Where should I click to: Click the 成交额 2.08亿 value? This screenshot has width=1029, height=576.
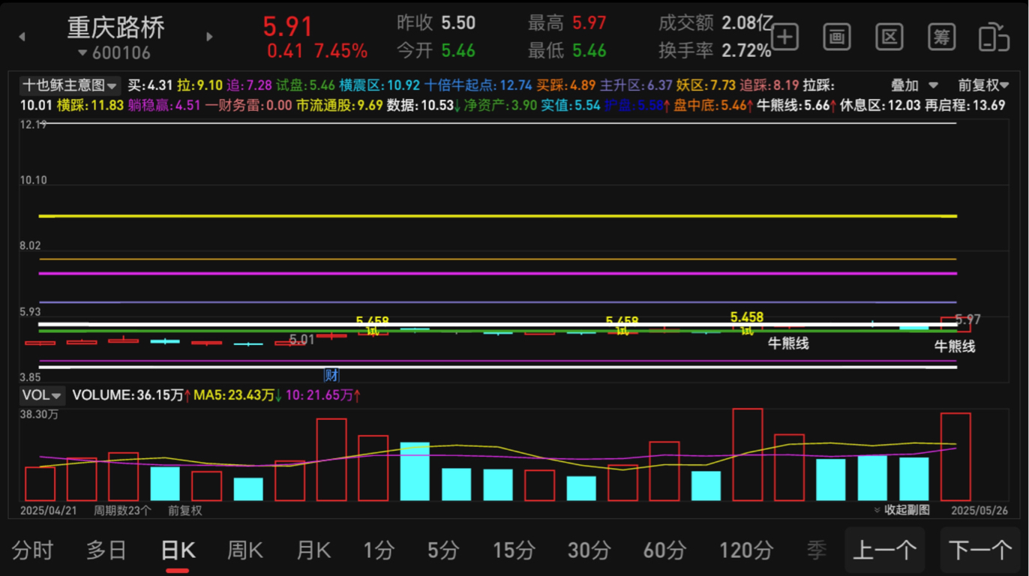(x=747, y=23)
